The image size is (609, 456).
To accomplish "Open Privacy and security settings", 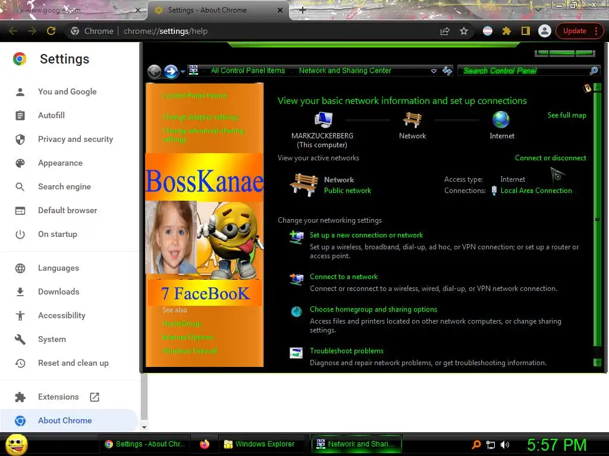I will (76, 139).
